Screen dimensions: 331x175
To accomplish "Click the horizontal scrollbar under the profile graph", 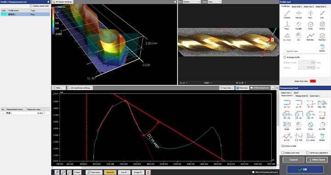I will click(163, 168).
